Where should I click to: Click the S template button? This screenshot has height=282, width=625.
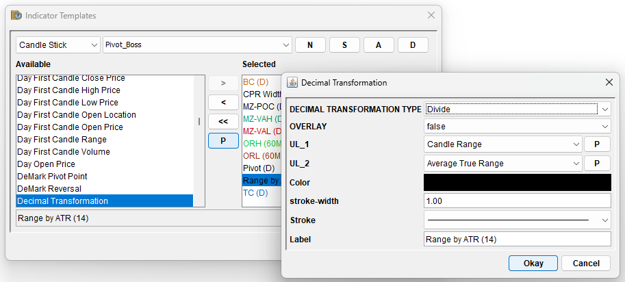click(x=344, y=45)
